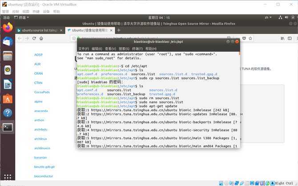Open Firefox from the Ubuntu dock
298x186 pixels.
point(8,28)
